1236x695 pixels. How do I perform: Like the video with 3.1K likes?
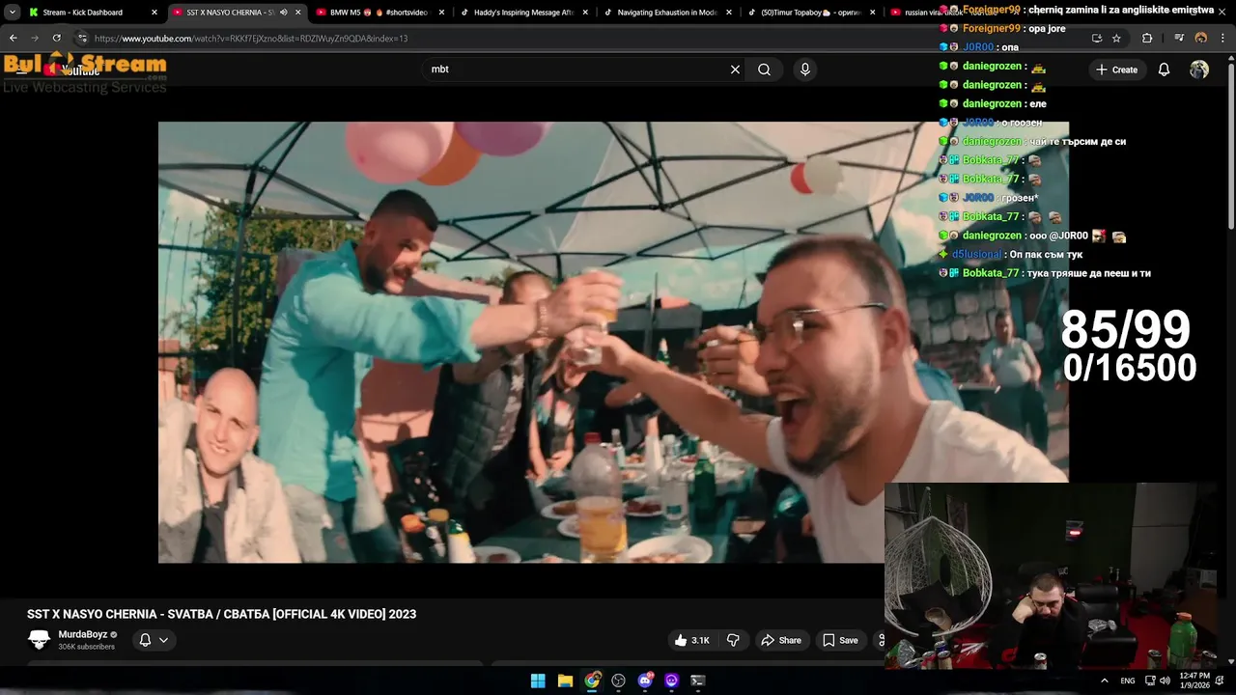pos(692,640)
